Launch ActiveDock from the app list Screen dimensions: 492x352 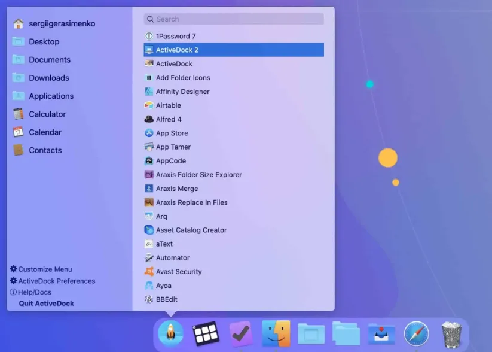(234, 64)
